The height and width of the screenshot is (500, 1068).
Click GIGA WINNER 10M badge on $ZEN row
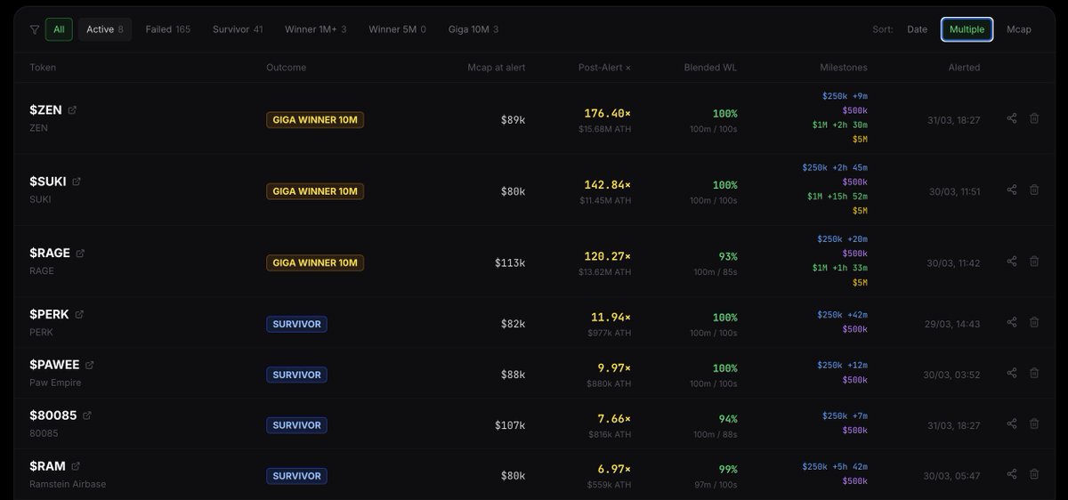[x=315, y=119]
